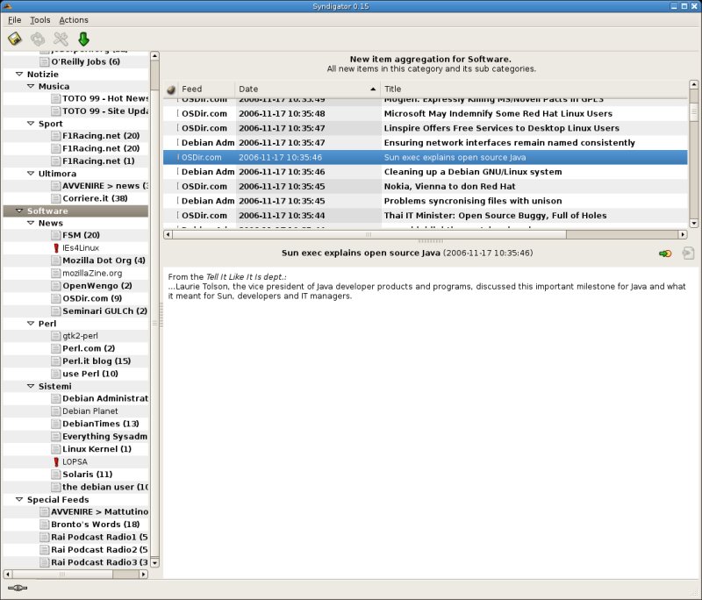This screenshot has width=702, height=600.
Task: Click the feed icon next to Perl.com
Action: 55,348
